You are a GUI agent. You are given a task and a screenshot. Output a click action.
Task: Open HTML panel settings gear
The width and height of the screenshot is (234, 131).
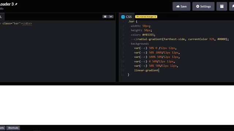[x=105, y=17]
